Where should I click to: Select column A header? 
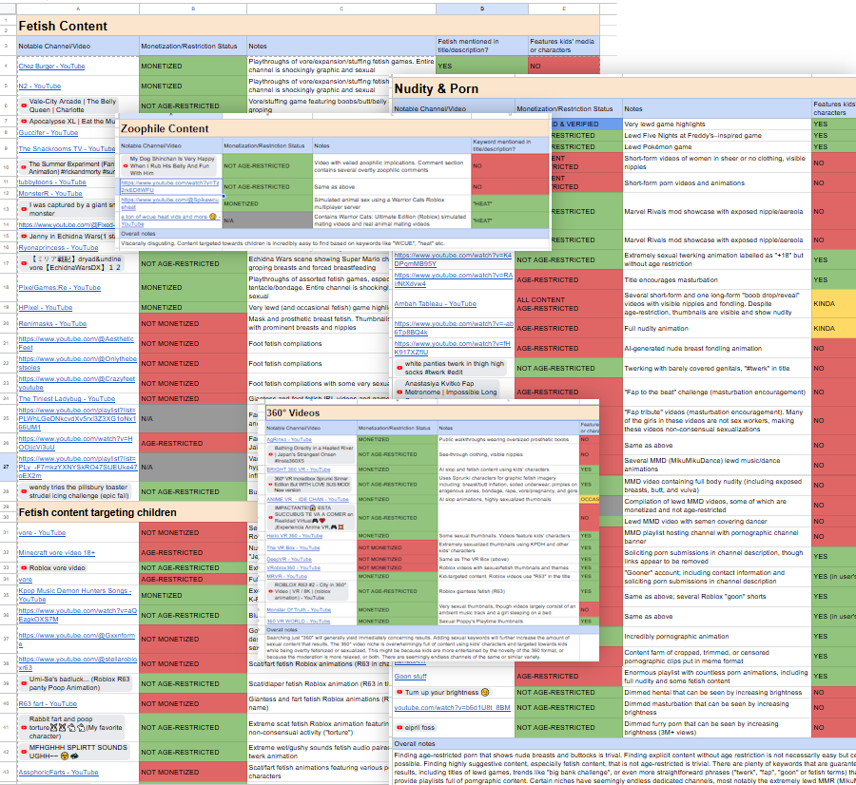tap(78, 9)
